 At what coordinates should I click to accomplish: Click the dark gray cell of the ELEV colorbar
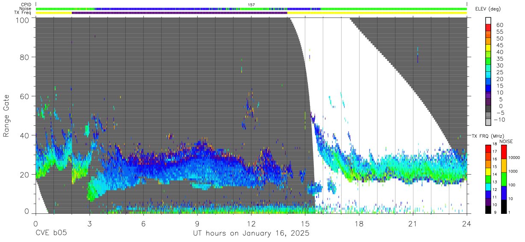(489, 109)
